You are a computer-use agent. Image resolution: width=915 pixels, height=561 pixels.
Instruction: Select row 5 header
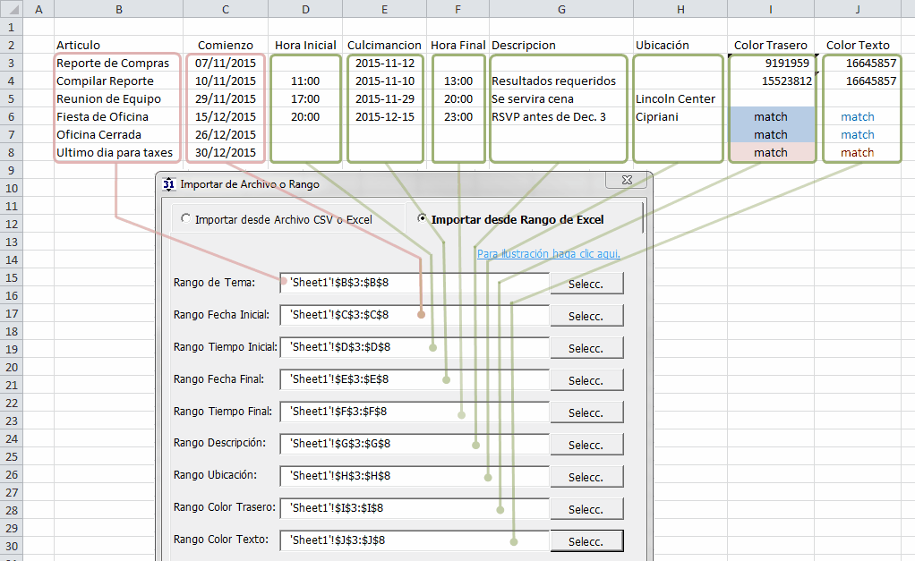coord(11,98)
